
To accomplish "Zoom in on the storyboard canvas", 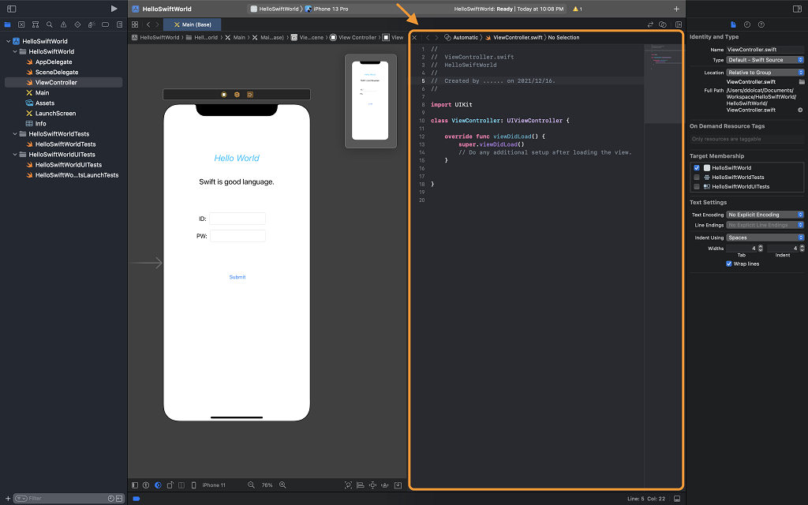I will 282,485.
